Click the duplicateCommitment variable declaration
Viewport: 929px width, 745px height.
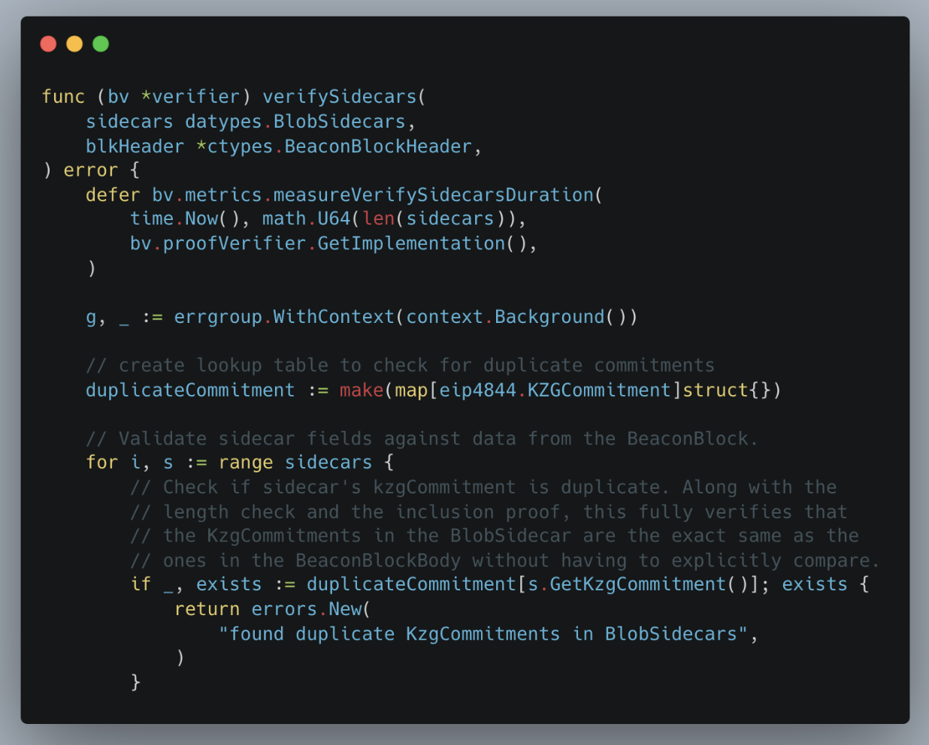pyautogui.click(x=188, y=390)
